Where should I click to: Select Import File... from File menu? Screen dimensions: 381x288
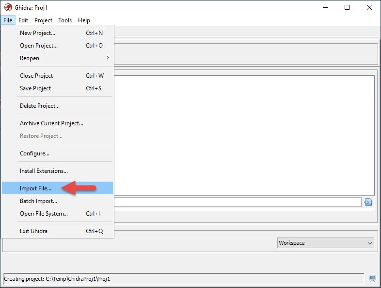click(35, 188)
